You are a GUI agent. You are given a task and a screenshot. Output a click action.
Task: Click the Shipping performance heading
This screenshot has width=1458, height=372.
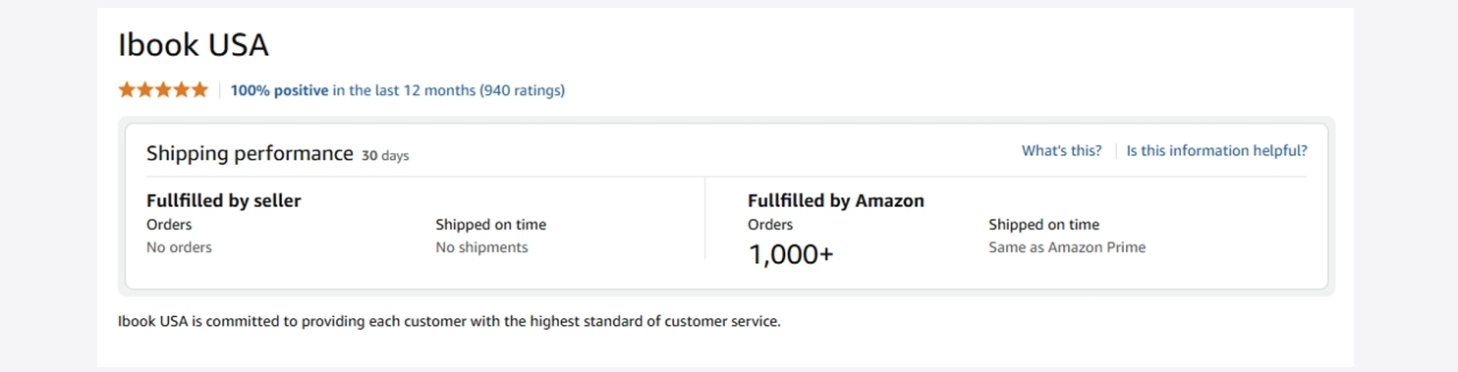[x=250, y=153]
